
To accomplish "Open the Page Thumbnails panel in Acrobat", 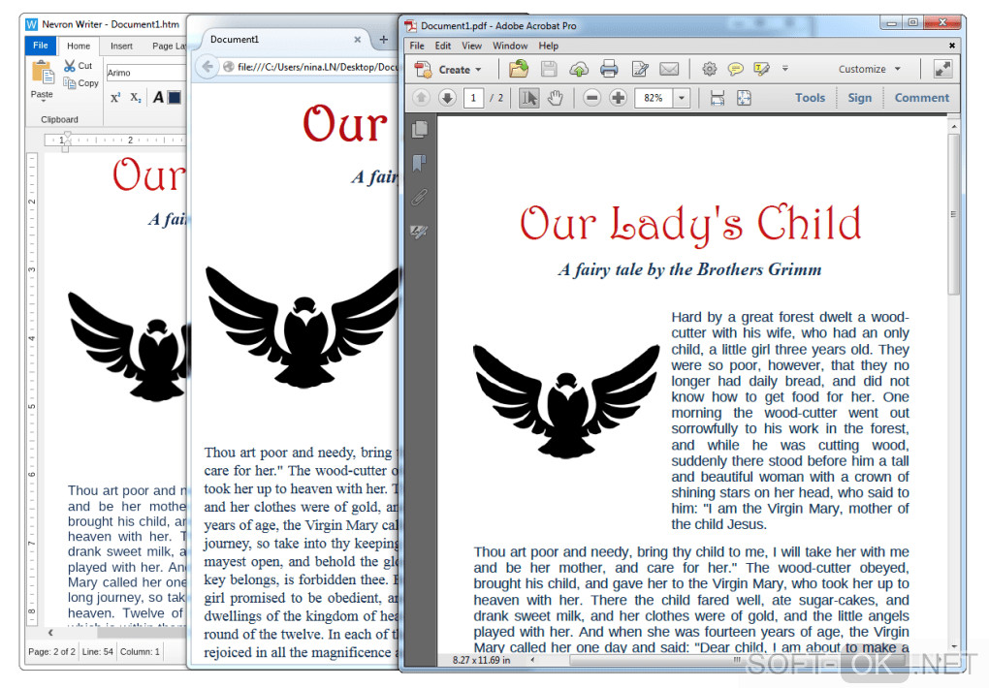I will coord(420,129).
